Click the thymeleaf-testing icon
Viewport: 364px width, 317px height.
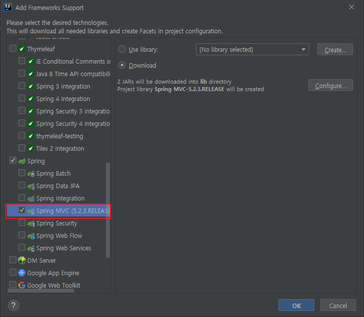(31, 136)
